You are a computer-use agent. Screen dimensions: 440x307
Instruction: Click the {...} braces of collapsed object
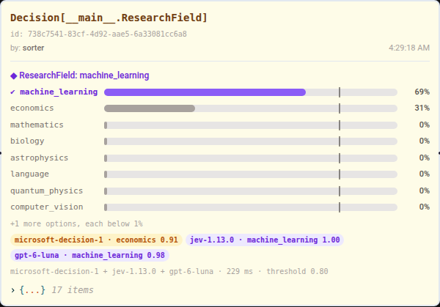pyautogui.click(x=32, y=290)
